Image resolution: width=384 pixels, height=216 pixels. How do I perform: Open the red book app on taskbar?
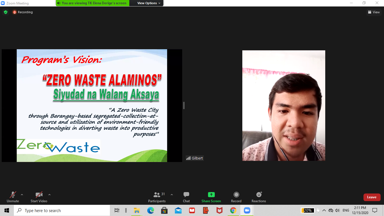coord(192,210)
